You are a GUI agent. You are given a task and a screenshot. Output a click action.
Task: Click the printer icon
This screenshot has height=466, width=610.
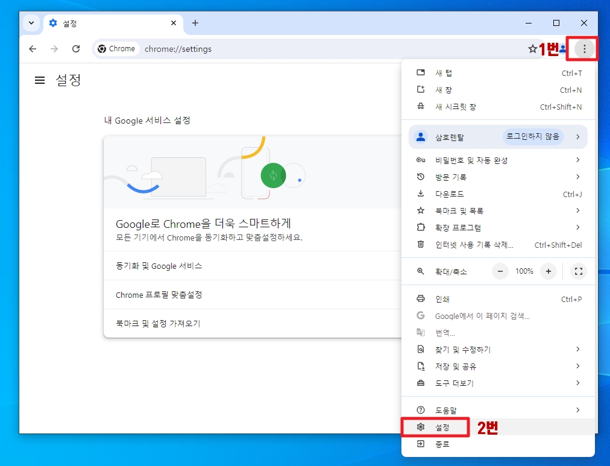(421, 299)
